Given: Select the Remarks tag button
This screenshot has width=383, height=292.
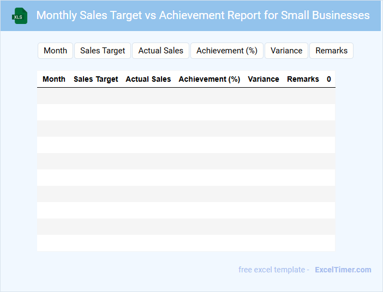Looking at the screenshot, I should click(331, 51).
